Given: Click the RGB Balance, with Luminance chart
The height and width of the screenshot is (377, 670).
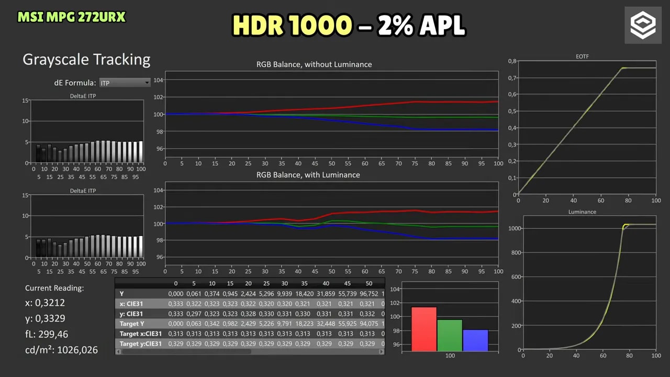Looking at the screenshot, I should tap(331, 224).
